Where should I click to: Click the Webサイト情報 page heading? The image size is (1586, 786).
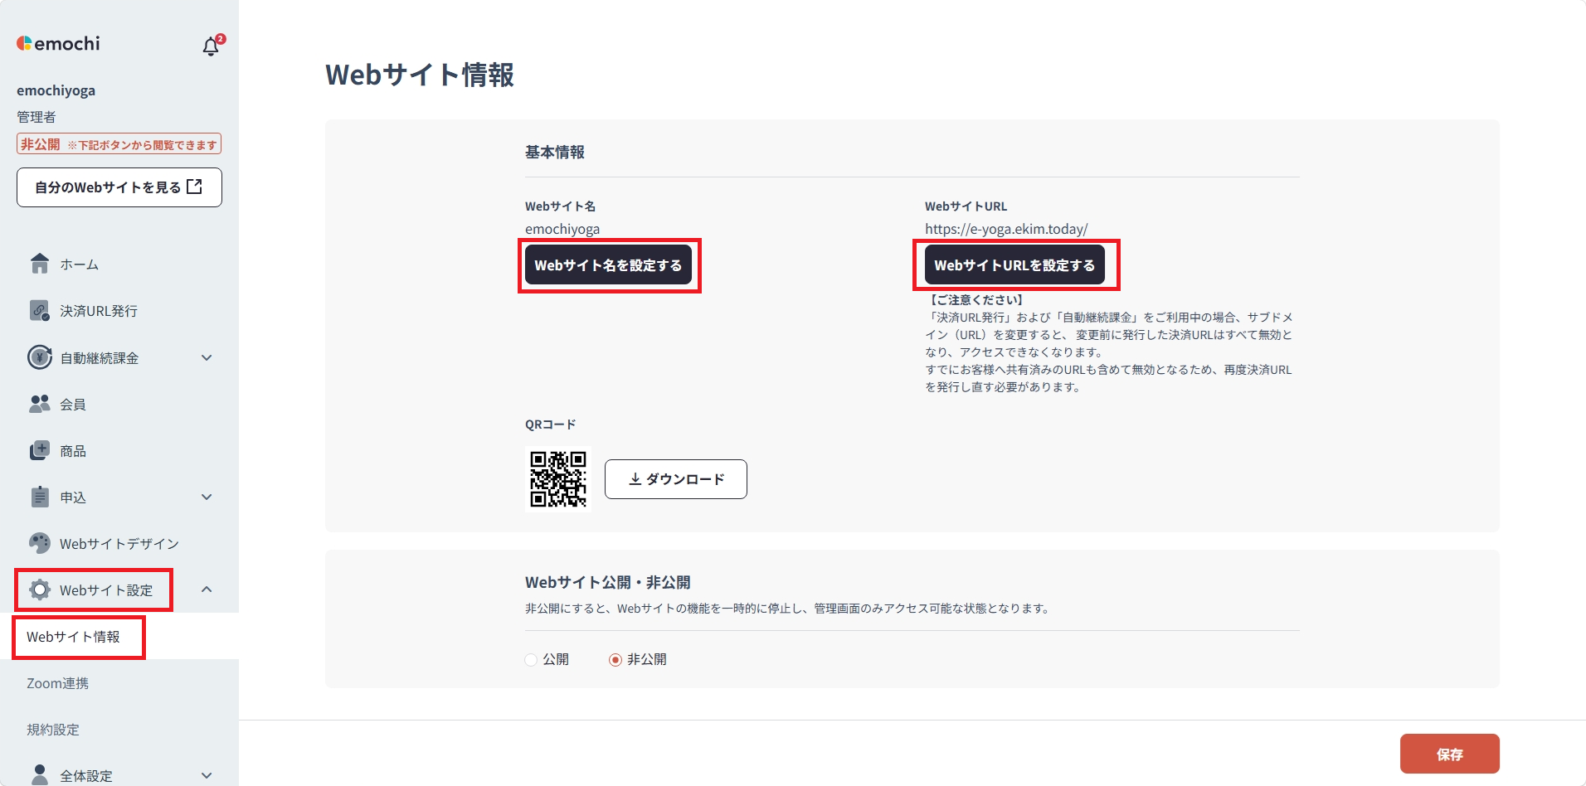pos(420,75)
